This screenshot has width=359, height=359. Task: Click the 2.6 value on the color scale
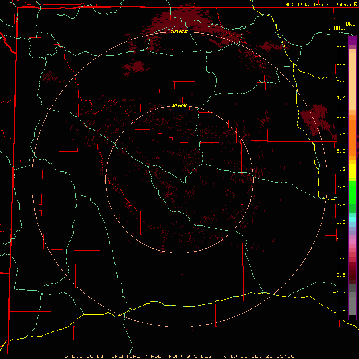click(341, 205)
